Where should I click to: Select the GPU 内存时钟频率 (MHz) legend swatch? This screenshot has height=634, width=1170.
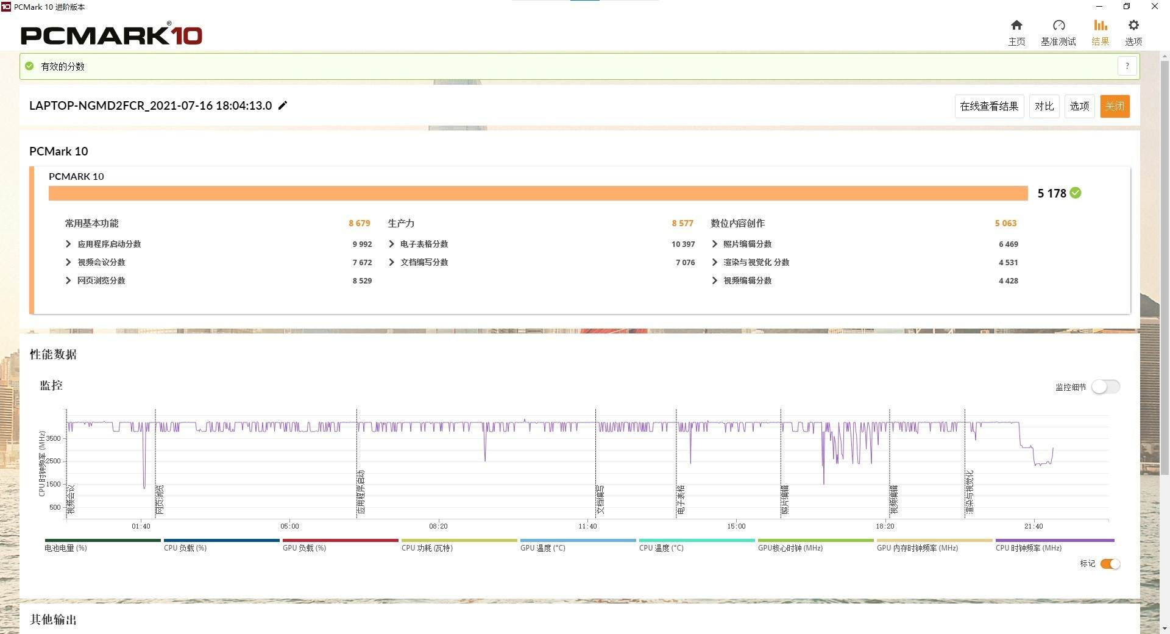click(x=934, y=540)
